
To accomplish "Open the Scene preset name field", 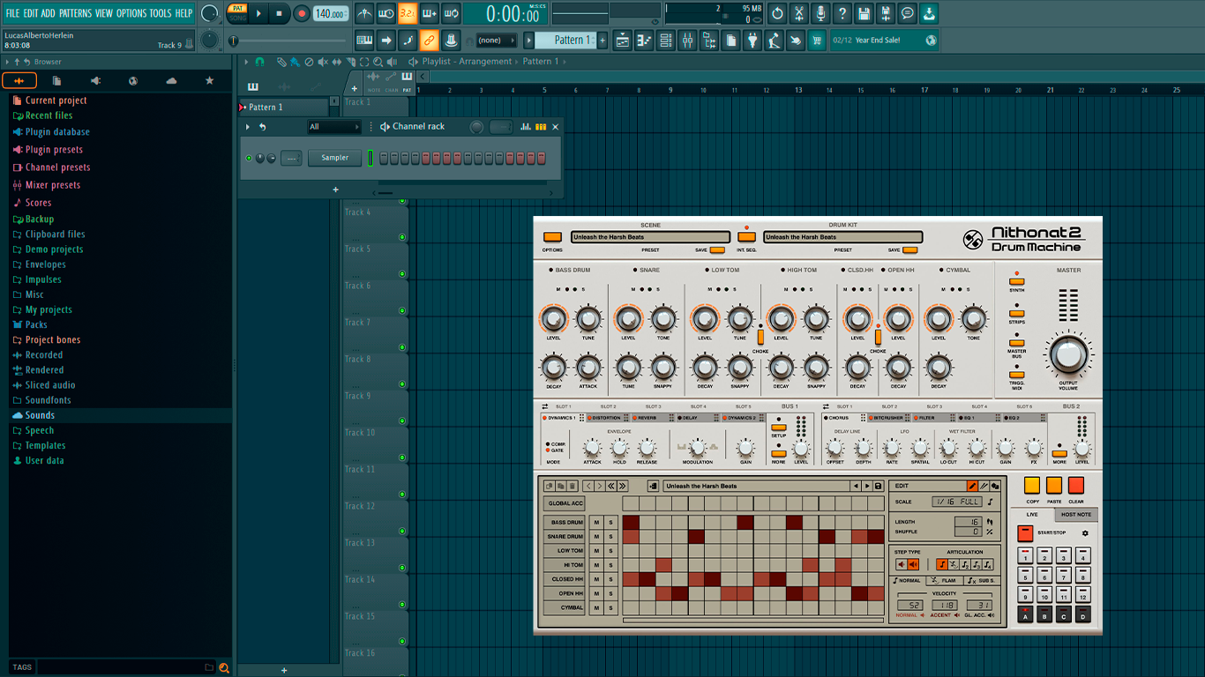I will point(650,237).
